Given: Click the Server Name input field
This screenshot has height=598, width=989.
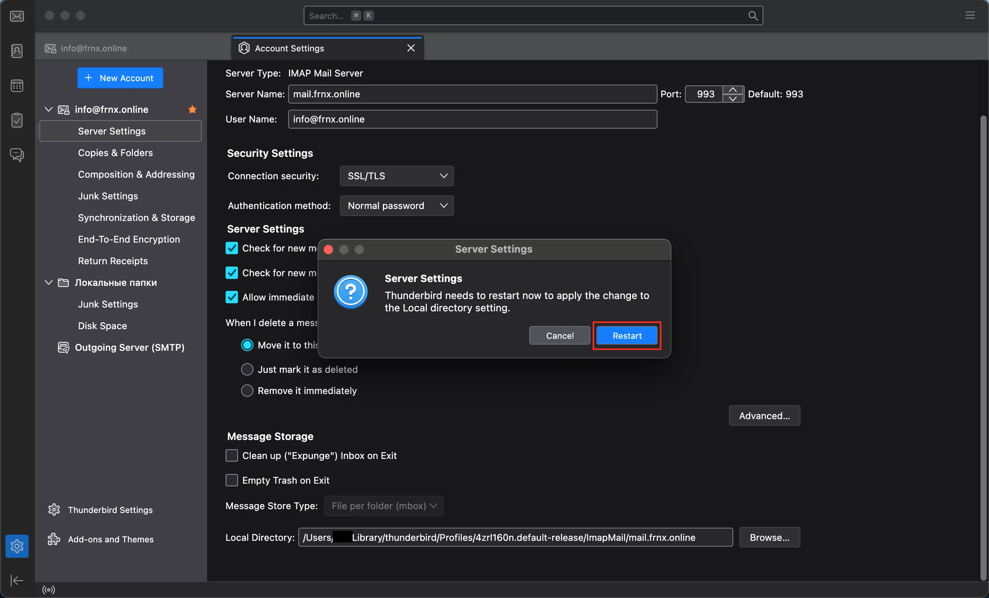Looking at the screenshot, I should (472, 94).
